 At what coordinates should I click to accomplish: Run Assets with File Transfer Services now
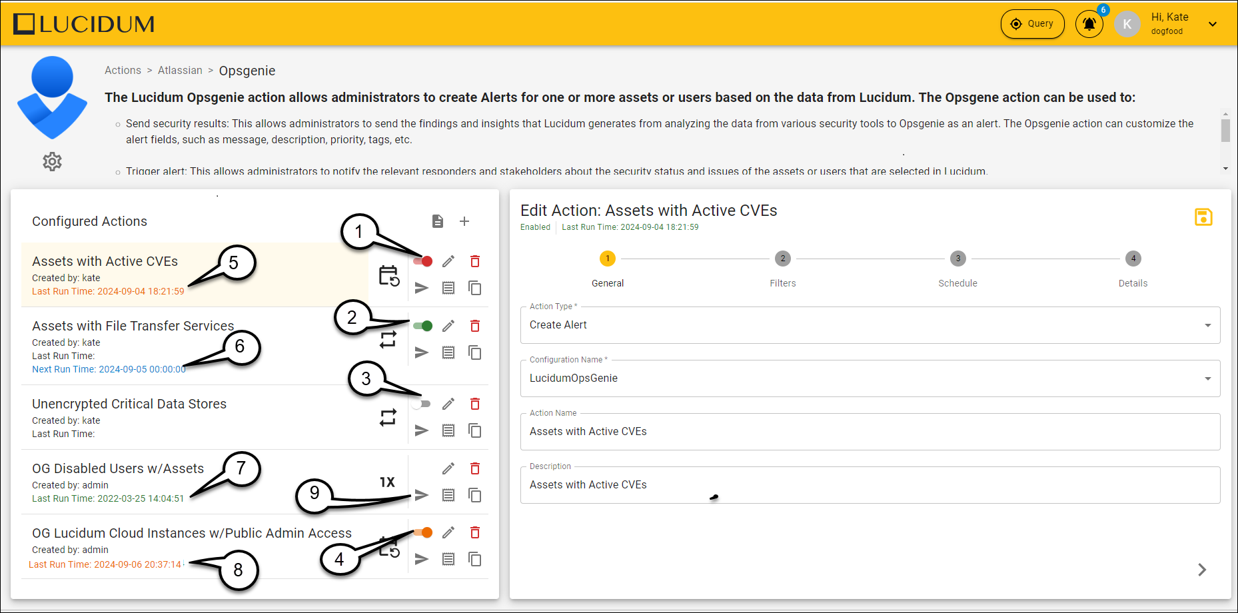tap(422, 352)
